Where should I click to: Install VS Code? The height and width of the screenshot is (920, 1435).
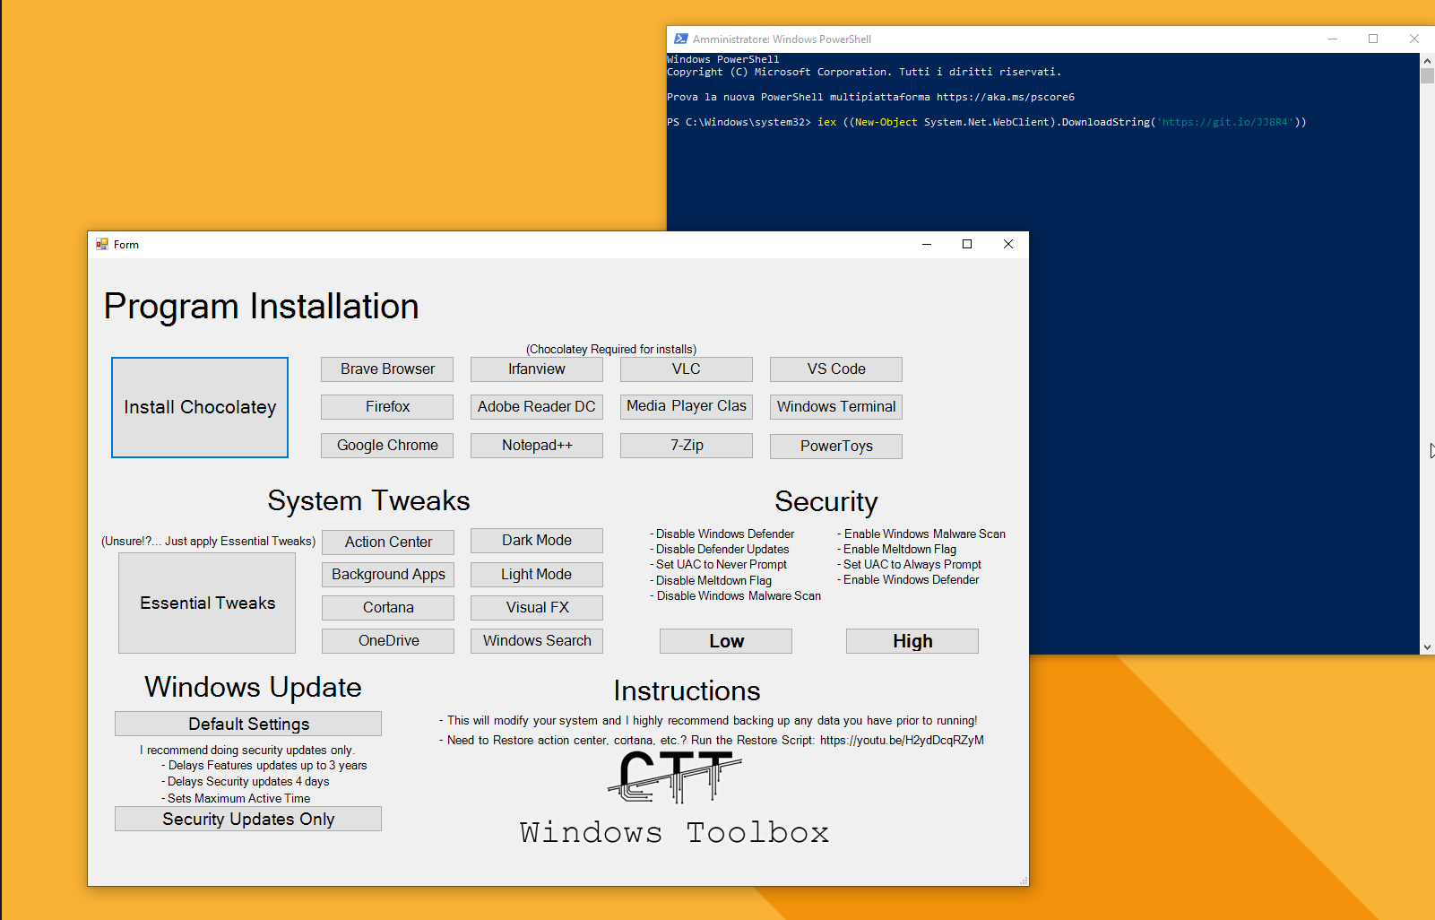pyautogui.click(x=834, y=369)
